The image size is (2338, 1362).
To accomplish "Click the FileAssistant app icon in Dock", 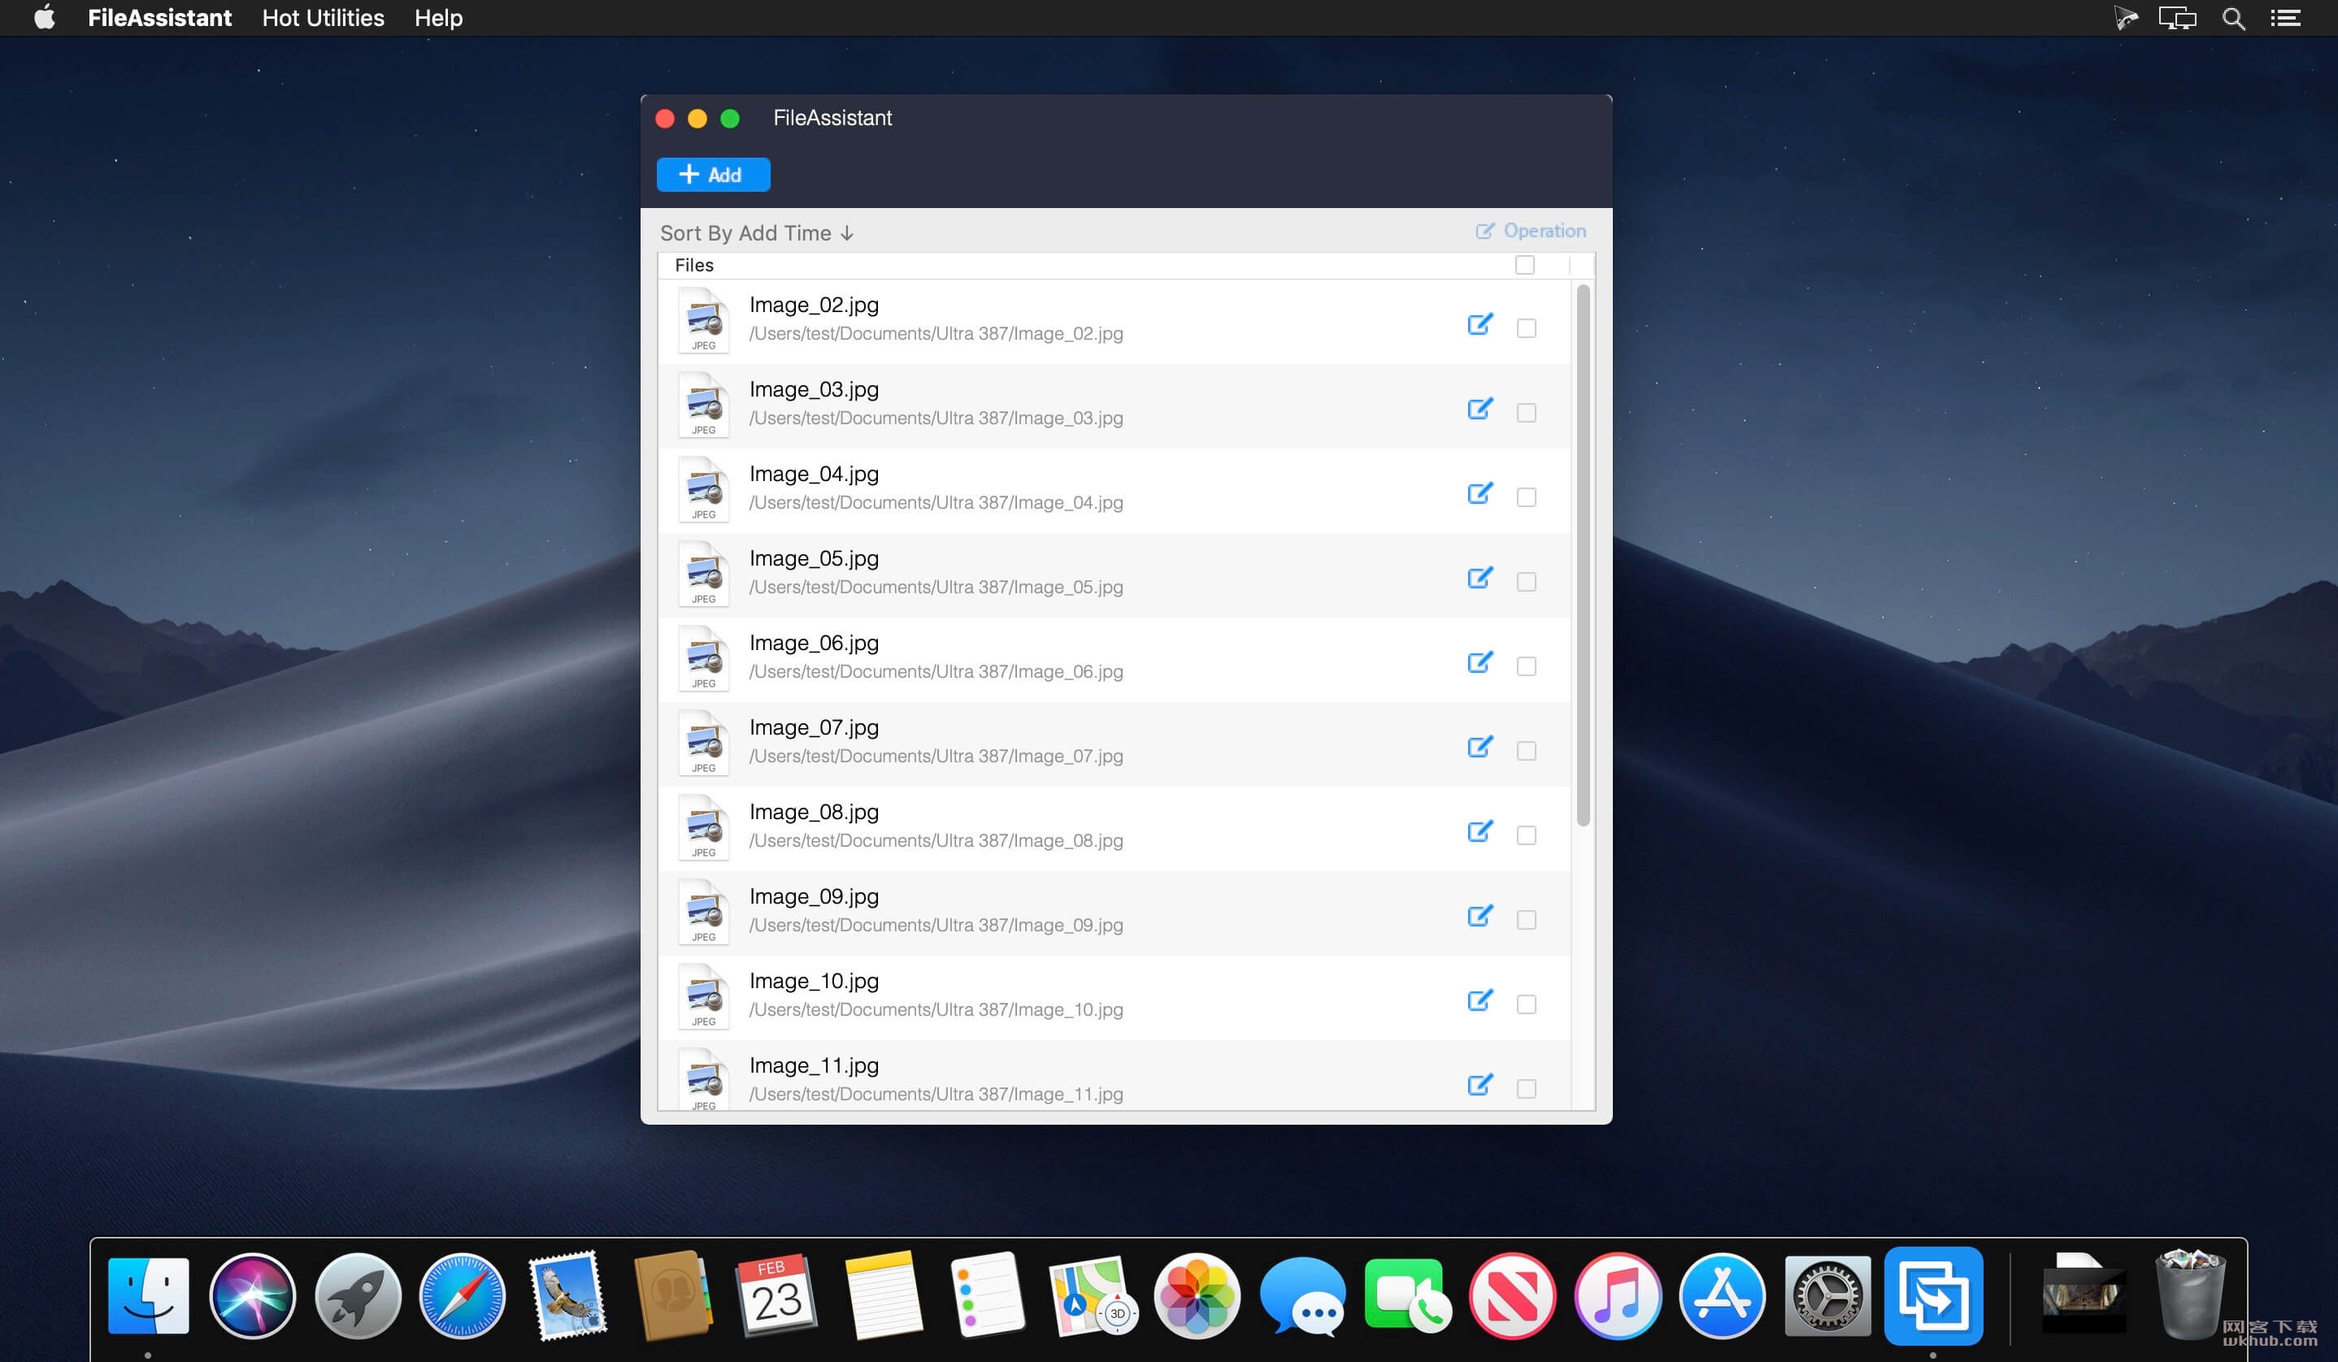I will 1933,1295.
